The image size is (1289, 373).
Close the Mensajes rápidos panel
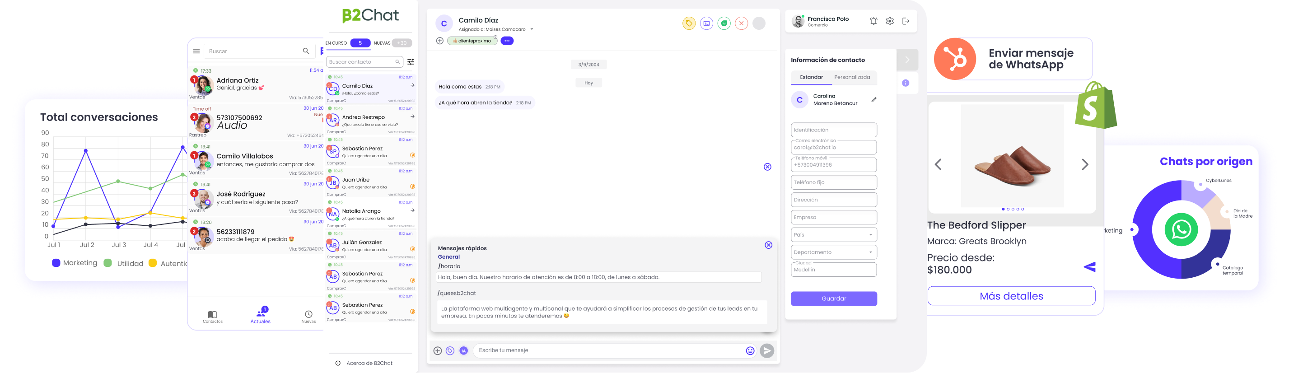(768, 245)
